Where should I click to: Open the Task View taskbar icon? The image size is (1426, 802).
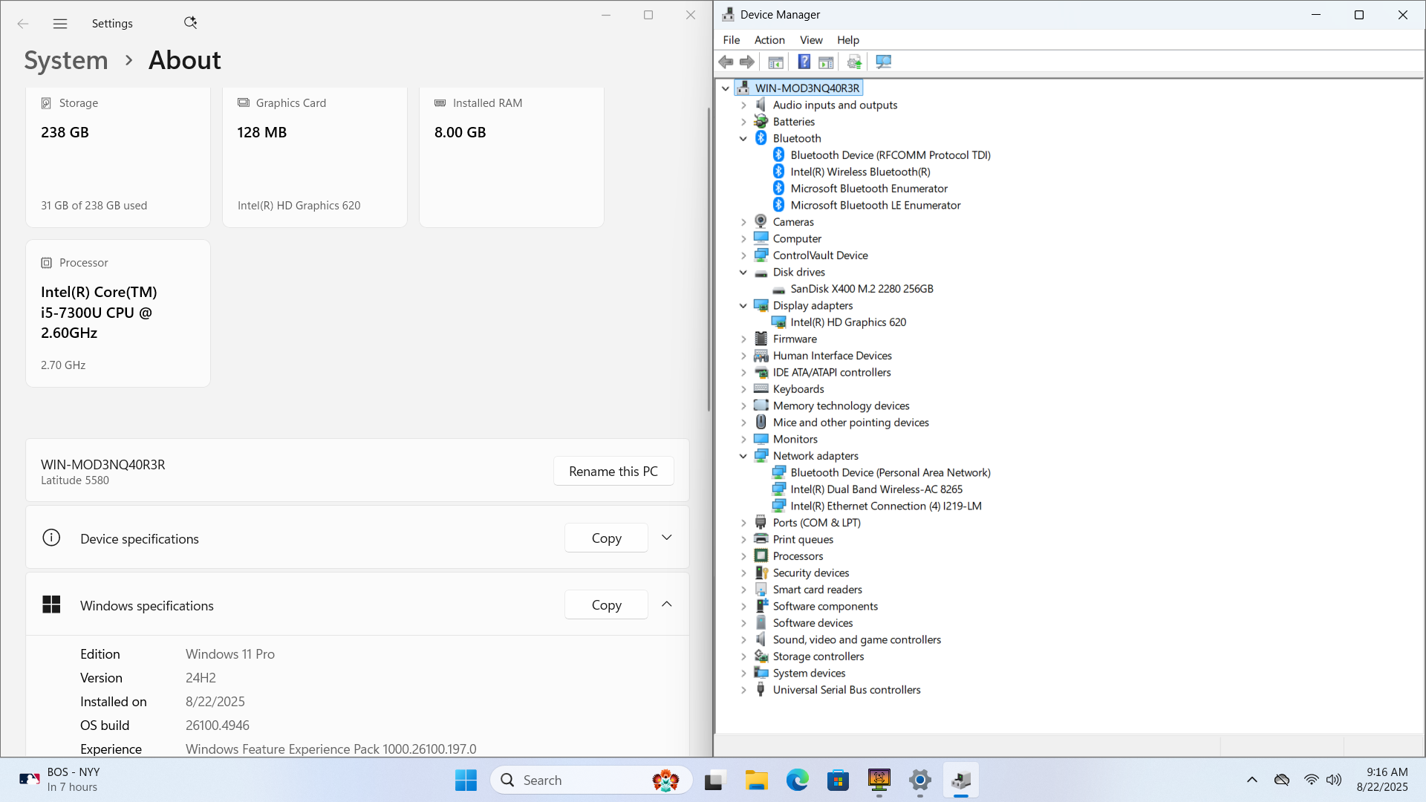(714, 780)
